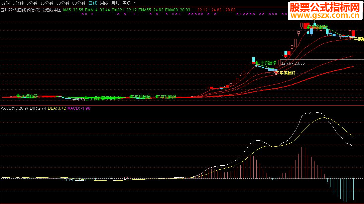Click the MACD: -1.96 value
Viewport: 364px width, 204px height.
(x=79, y=108)
